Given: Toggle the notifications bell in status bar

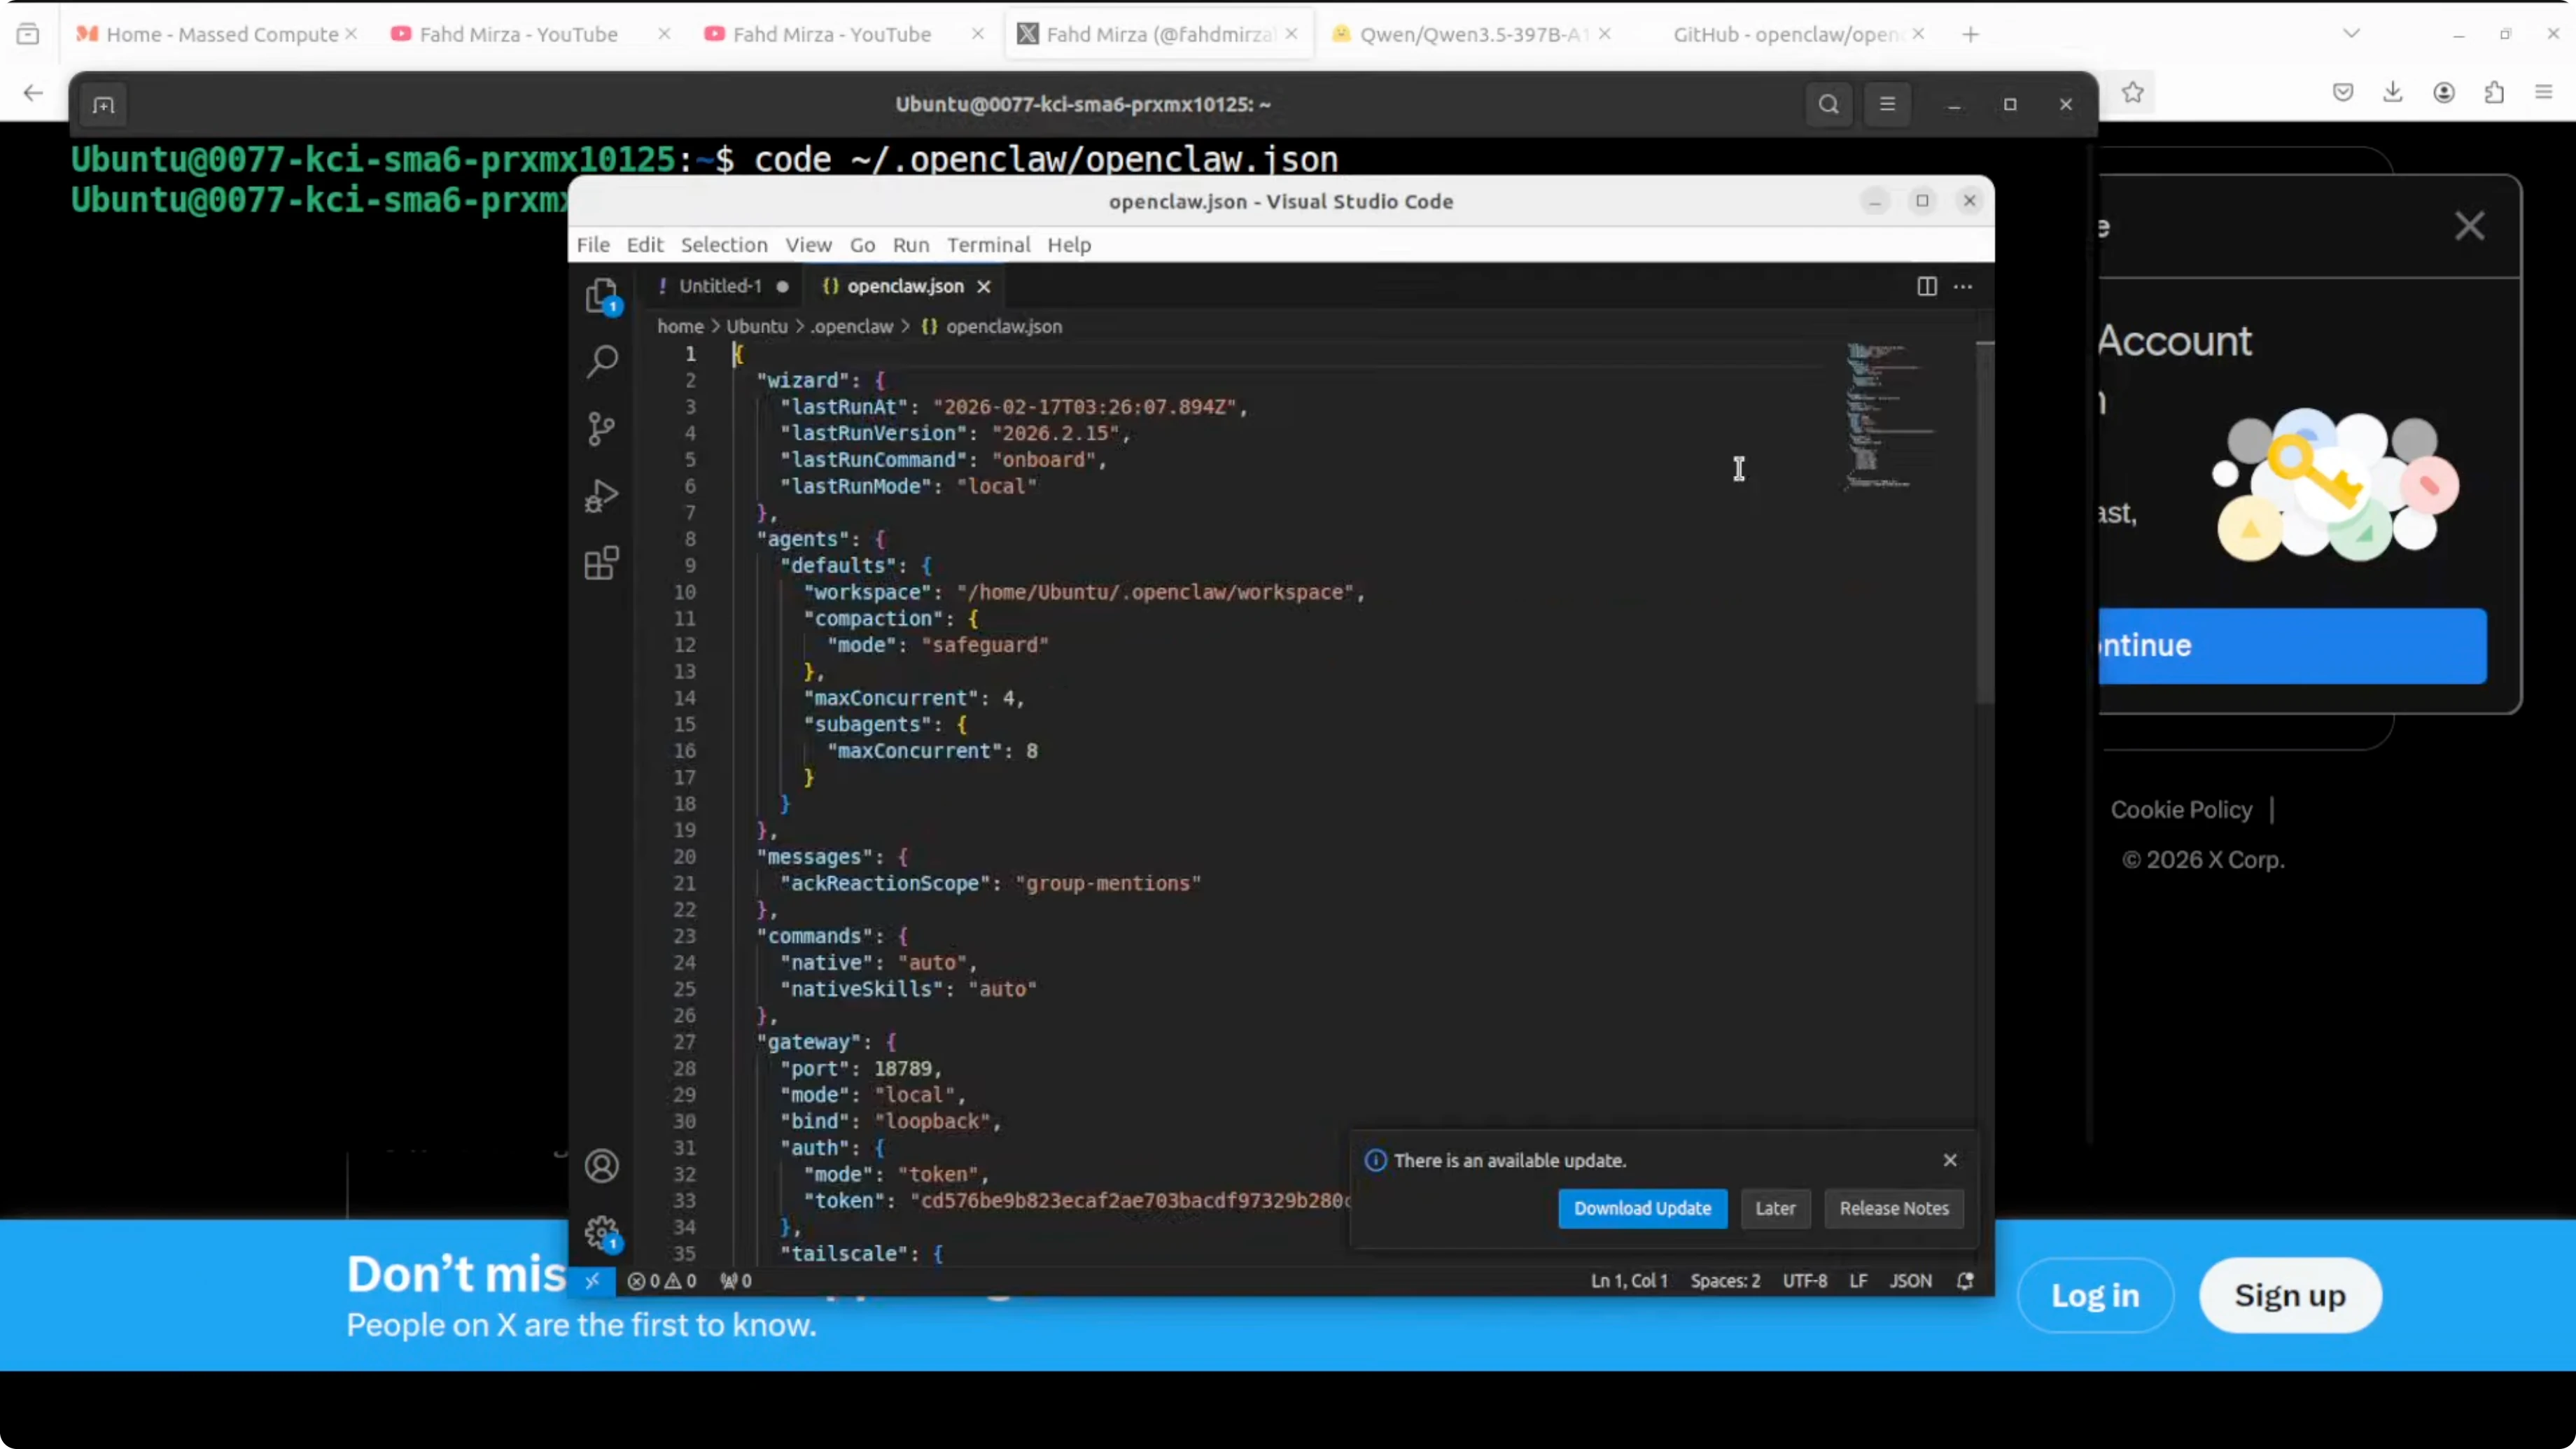Looking at the screenshot, I should click(1964, 1281).
